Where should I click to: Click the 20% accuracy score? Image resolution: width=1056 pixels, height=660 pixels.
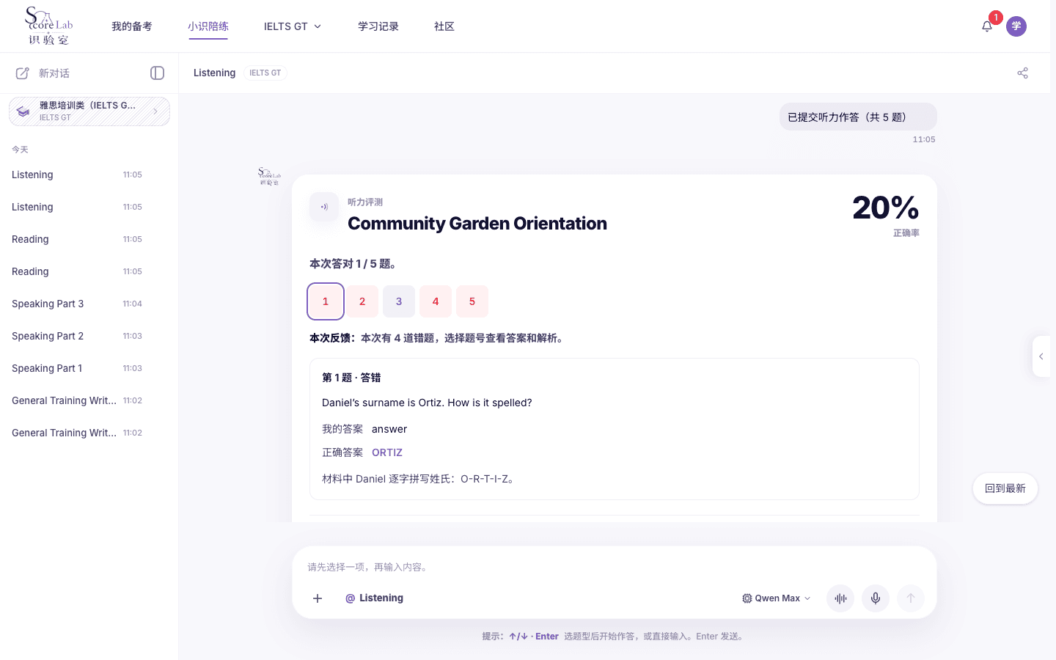[885, 208]
